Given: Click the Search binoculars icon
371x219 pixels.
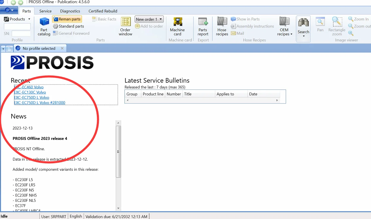Looking at the screenshot, I should click(x=303, y=23).
